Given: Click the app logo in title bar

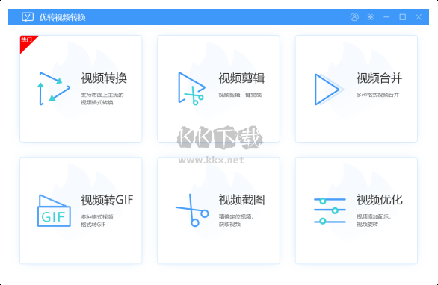Looking at the screenshot, I should [28, 17].
